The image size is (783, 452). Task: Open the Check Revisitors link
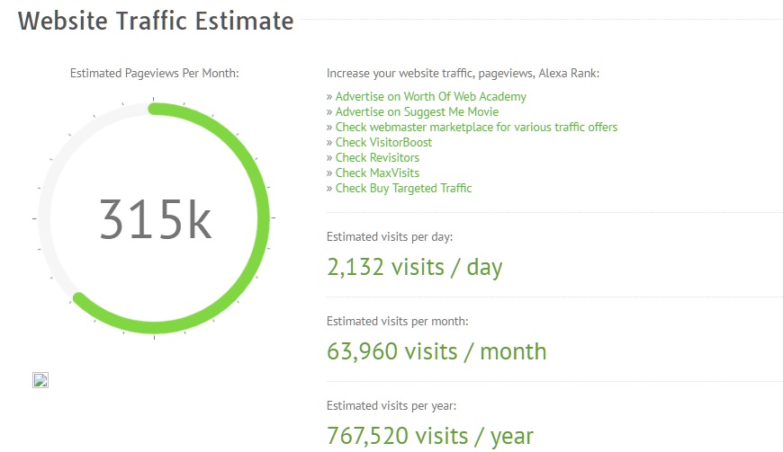377,157
